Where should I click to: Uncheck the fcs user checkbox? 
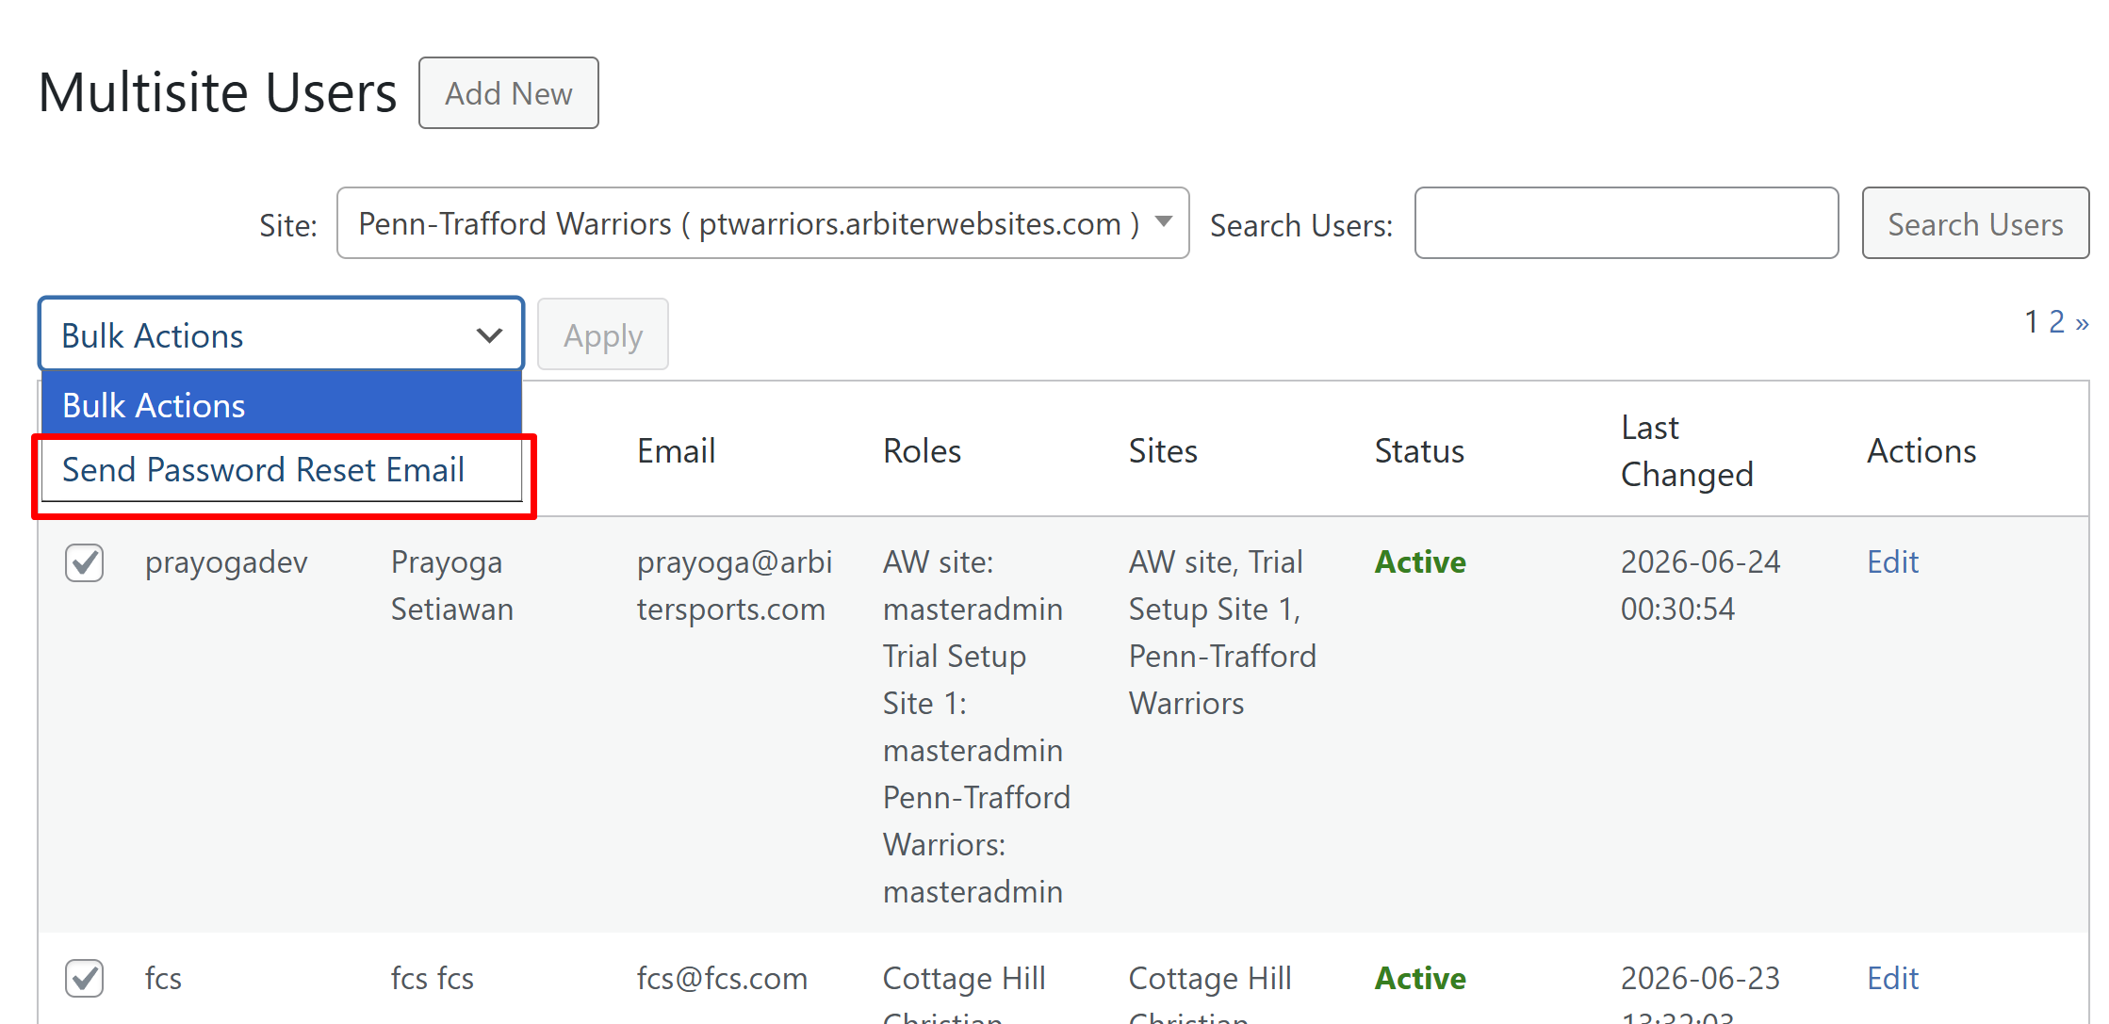coord(85,978)
